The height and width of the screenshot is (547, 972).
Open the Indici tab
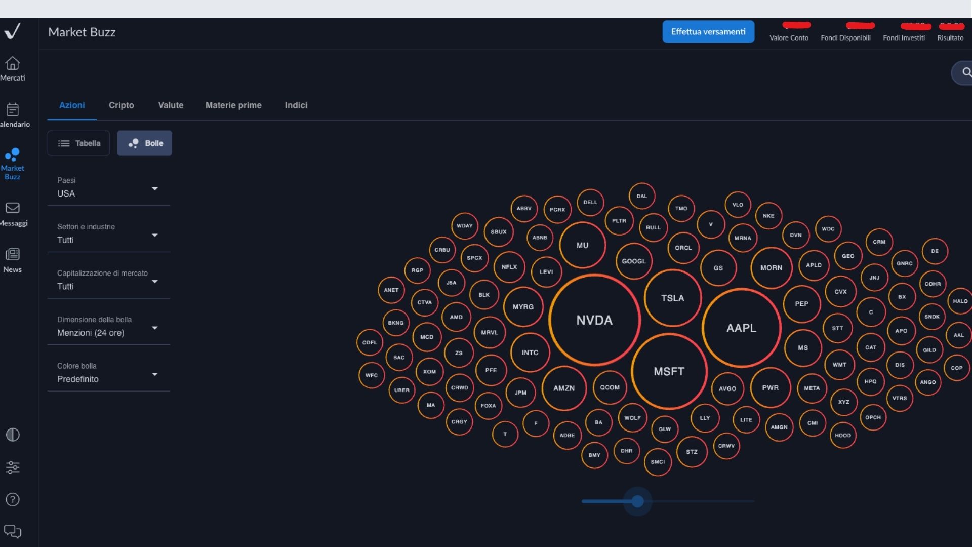tap(296, 105)
